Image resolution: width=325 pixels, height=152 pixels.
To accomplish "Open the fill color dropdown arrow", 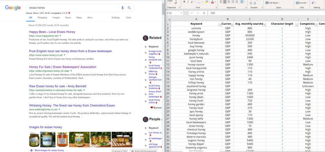I will pos(209,2).
